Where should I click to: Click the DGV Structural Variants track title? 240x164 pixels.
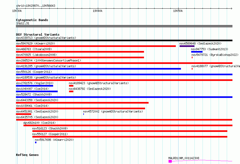pos(38,35)
